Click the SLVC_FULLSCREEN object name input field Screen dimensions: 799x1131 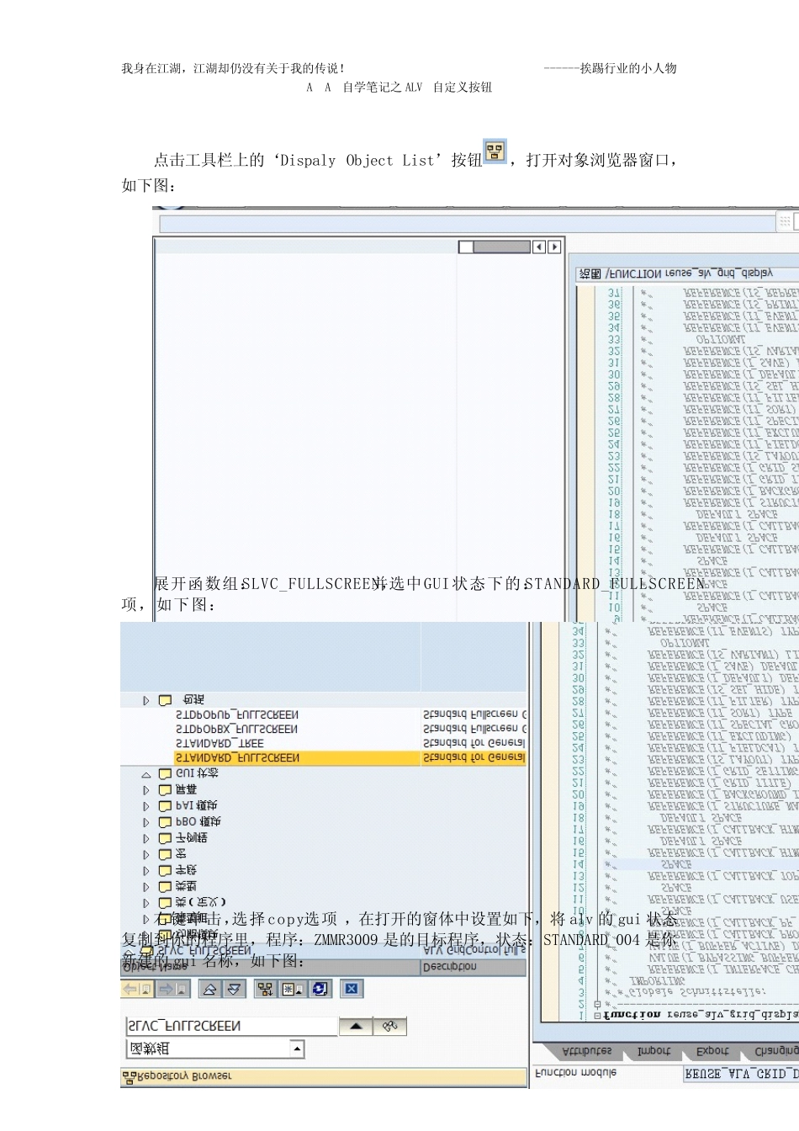tap(230, 1026)
